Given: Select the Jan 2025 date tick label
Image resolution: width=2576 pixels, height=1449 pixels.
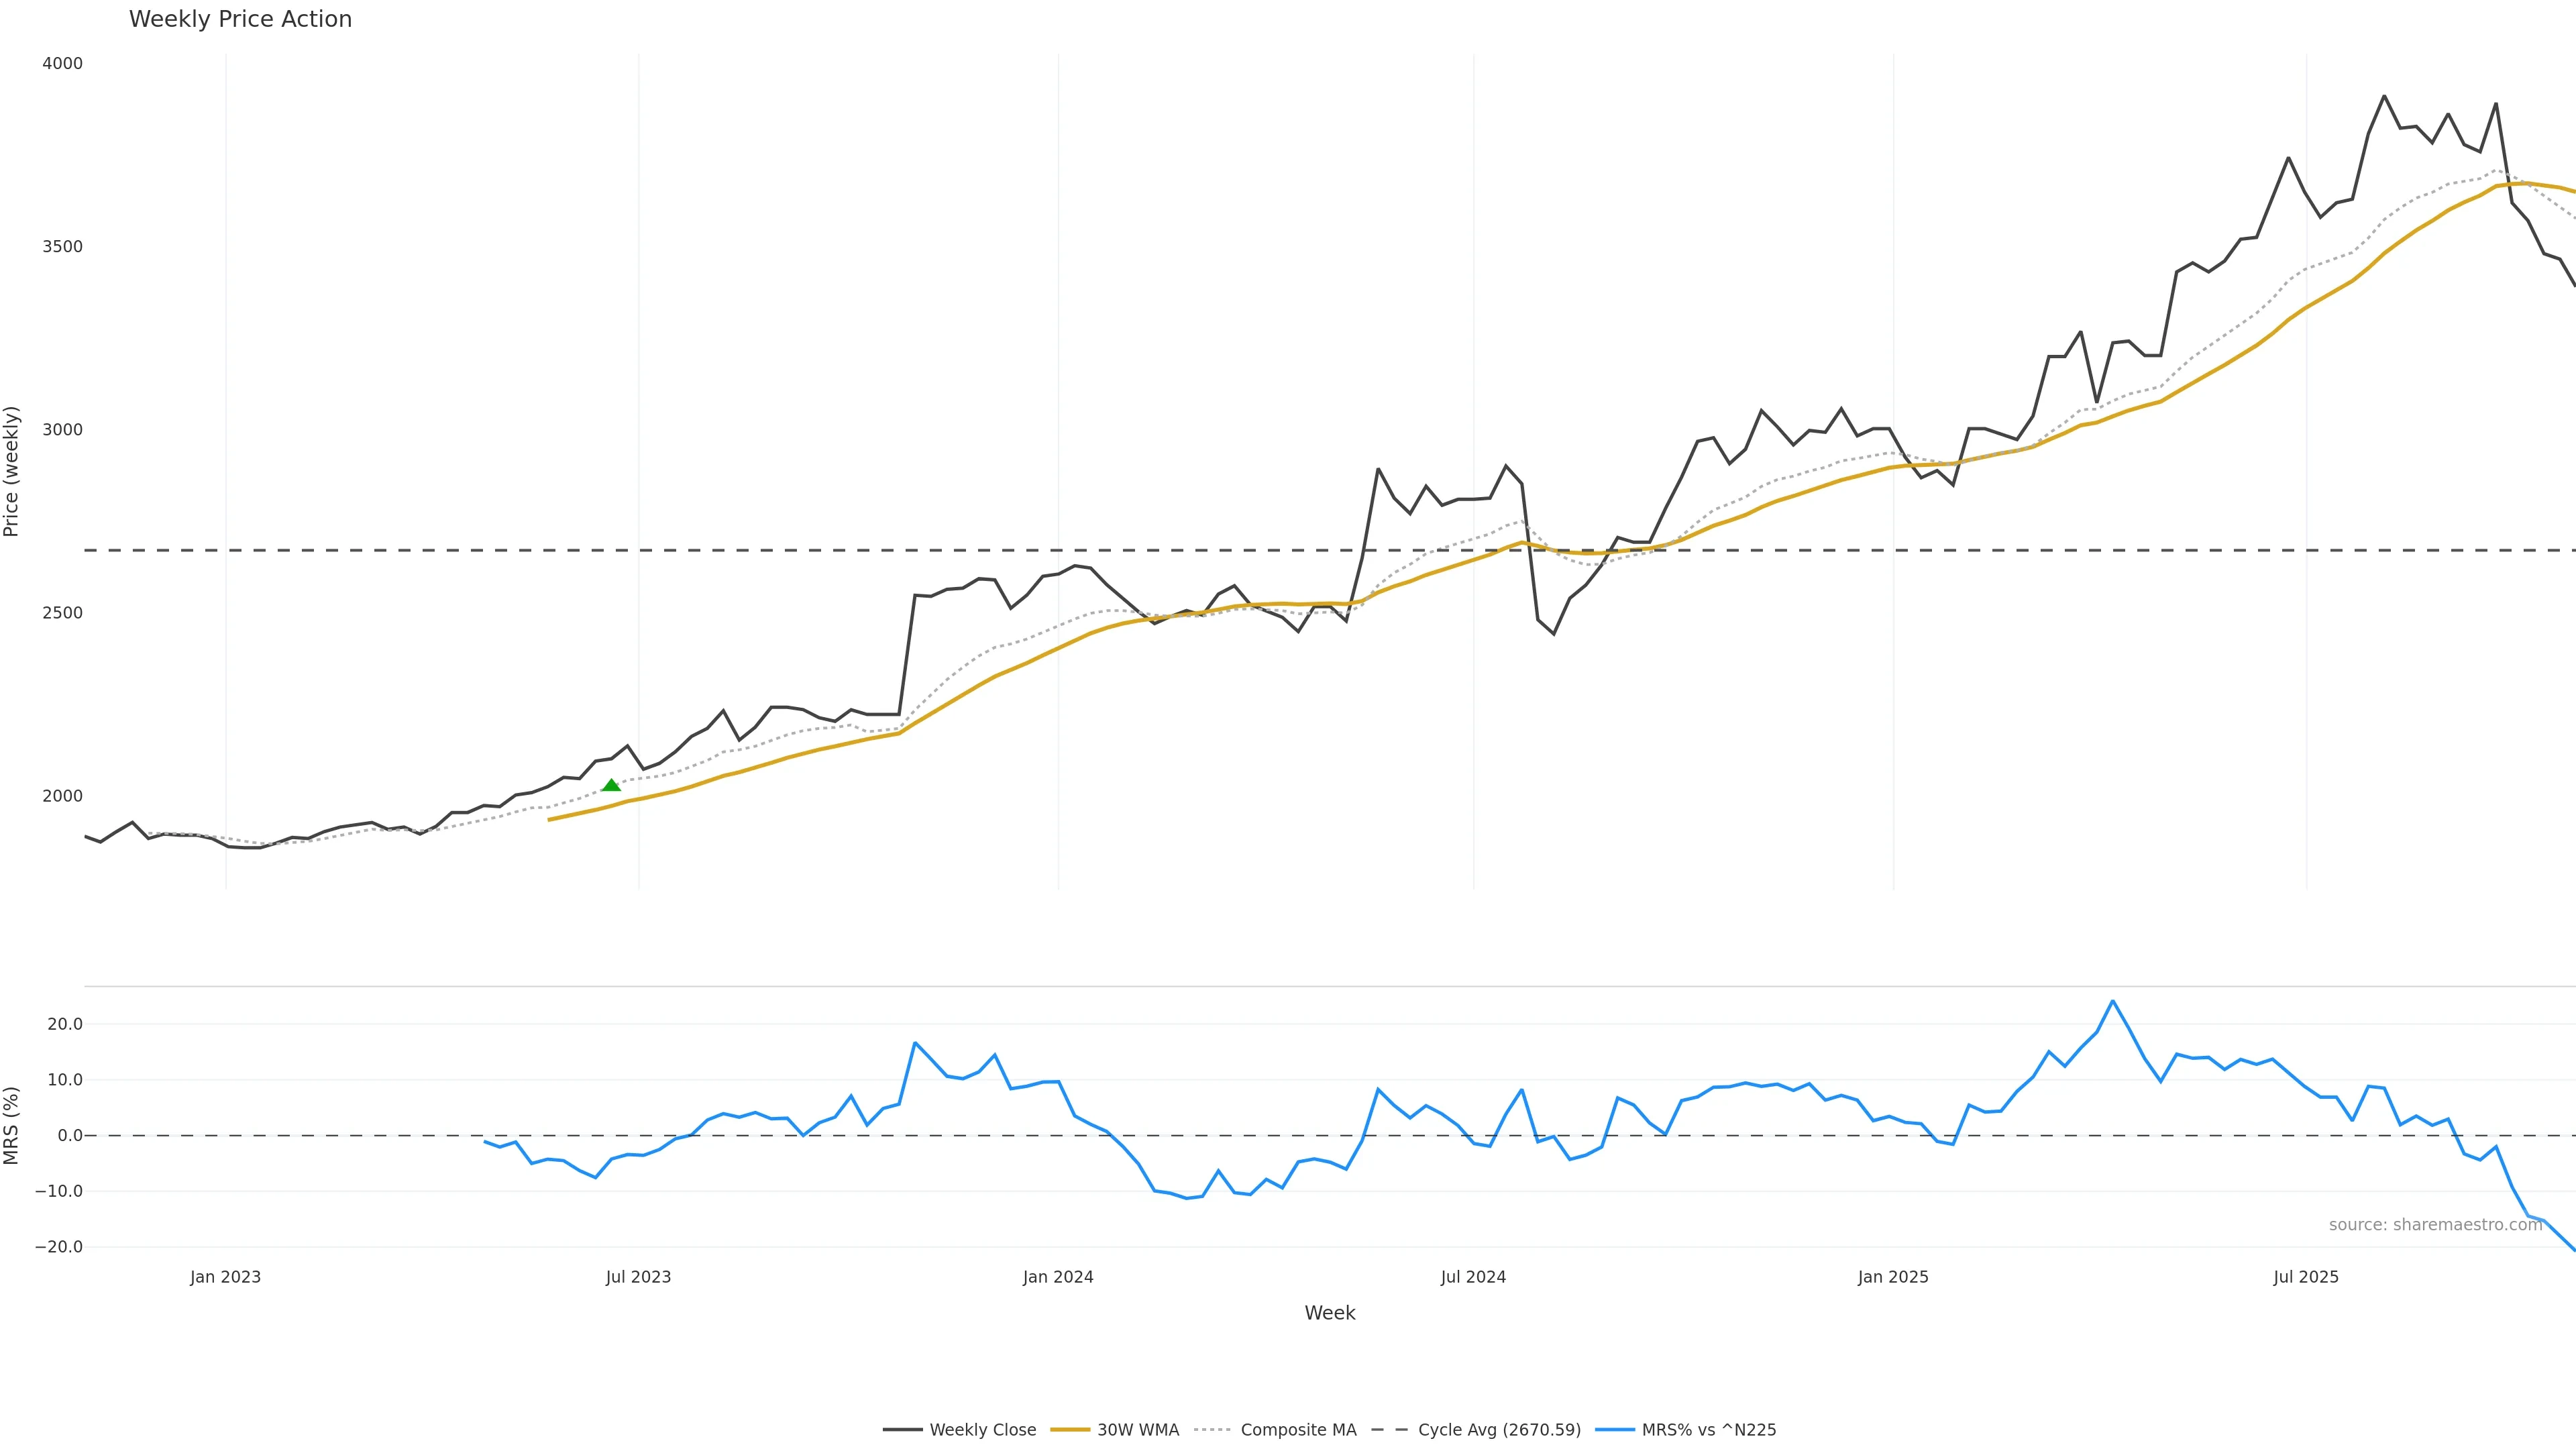Looking at the screenshot, I should (1892, 1277).
